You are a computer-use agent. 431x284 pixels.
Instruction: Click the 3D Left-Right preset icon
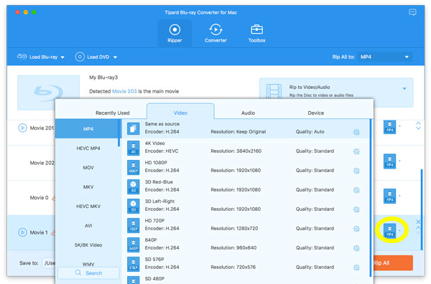point(134,206)
